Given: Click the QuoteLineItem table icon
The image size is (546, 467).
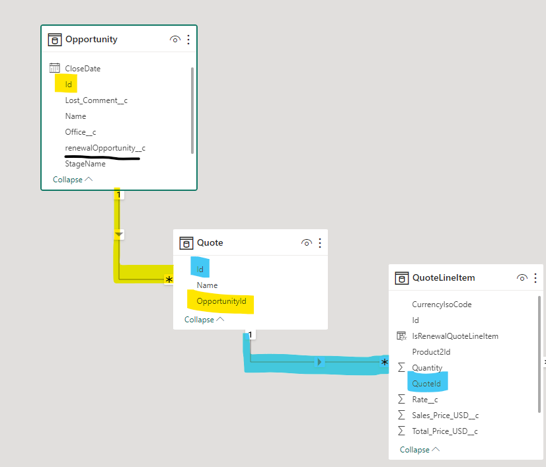Looking at the screenshot, I should (402, 278).
